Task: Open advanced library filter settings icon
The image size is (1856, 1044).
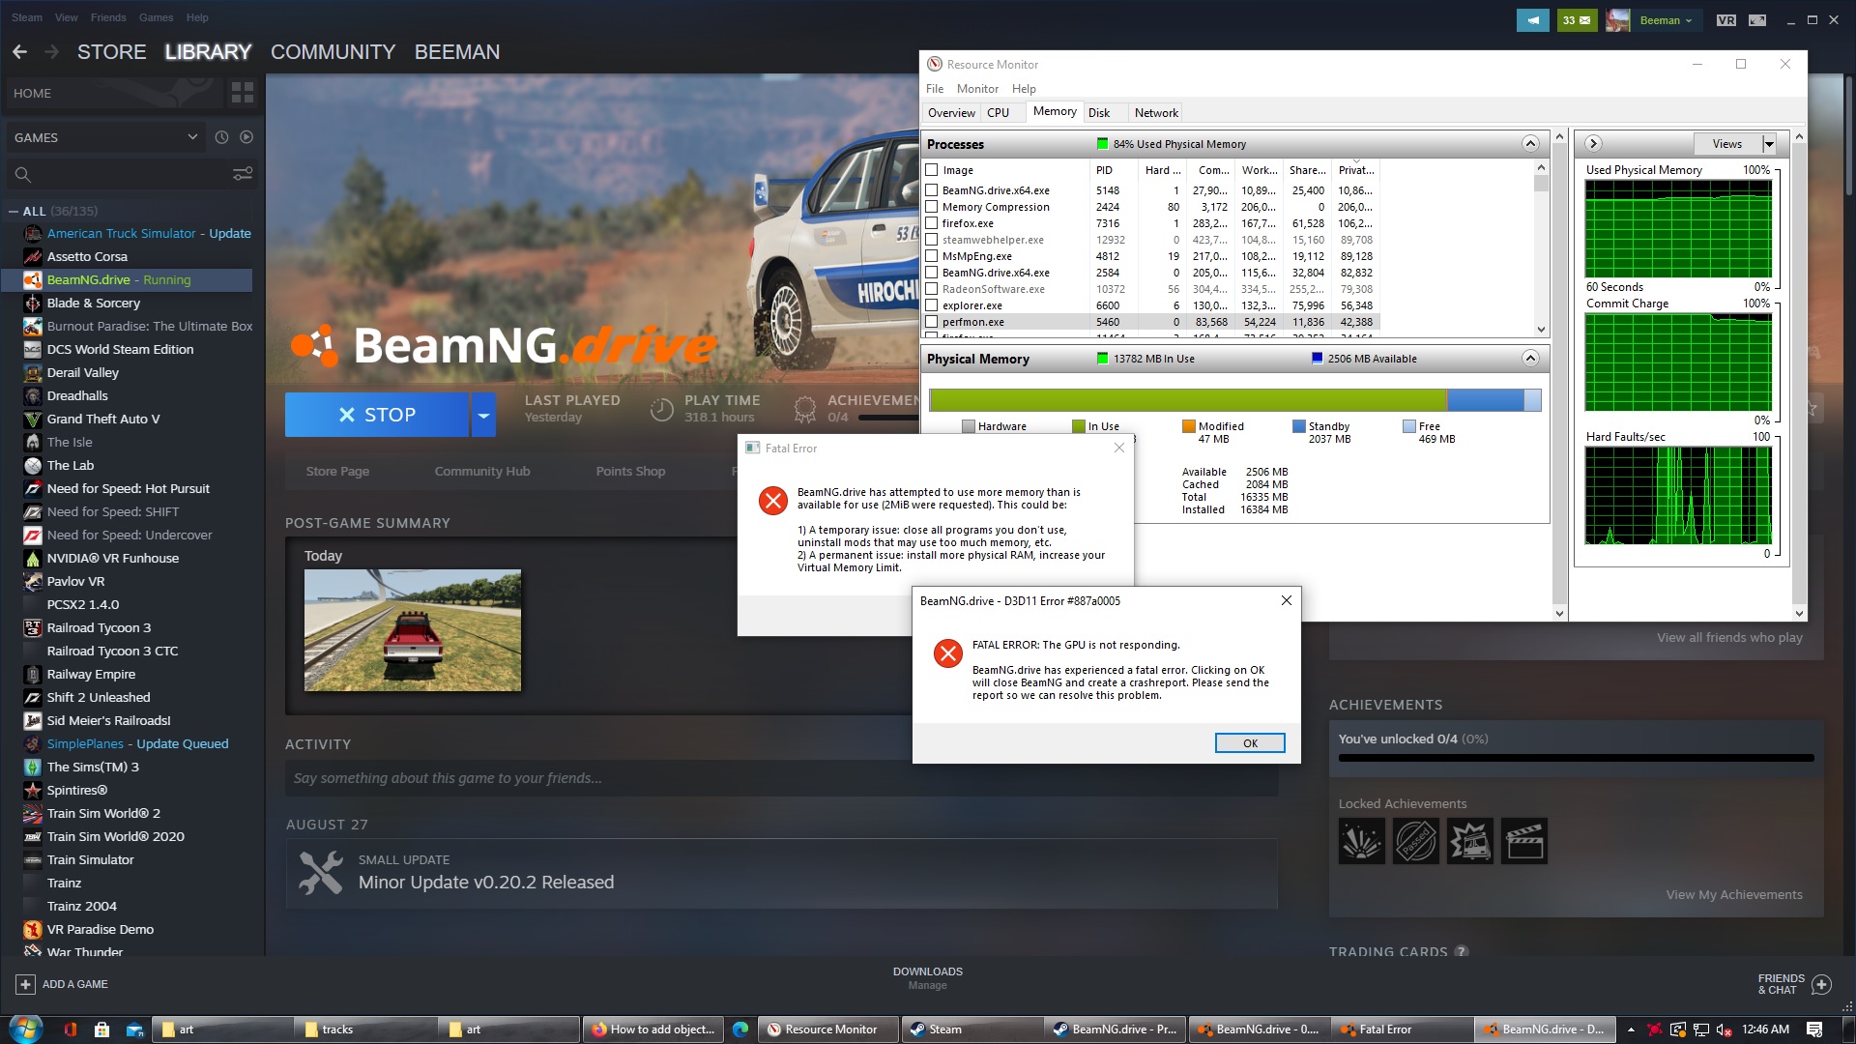Action: (x=243, y=174)
